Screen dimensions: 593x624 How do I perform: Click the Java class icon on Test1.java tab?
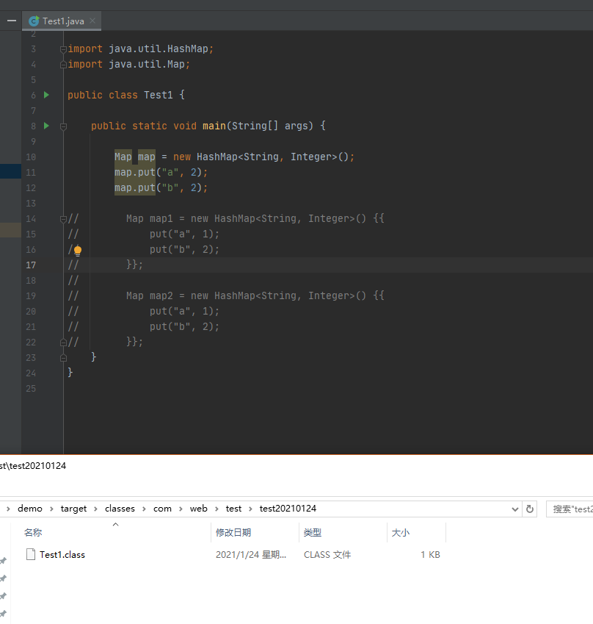coord(34,21)
